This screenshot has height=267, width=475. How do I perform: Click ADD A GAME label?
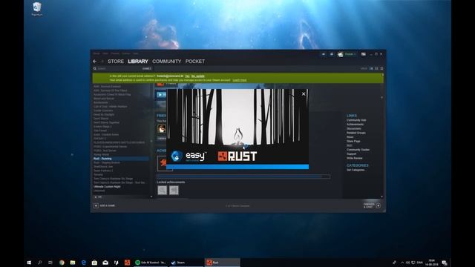pyautogui.click(x=107, y=206)
